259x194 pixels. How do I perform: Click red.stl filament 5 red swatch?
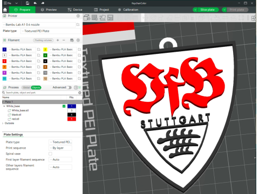click(x=72, y=119)
